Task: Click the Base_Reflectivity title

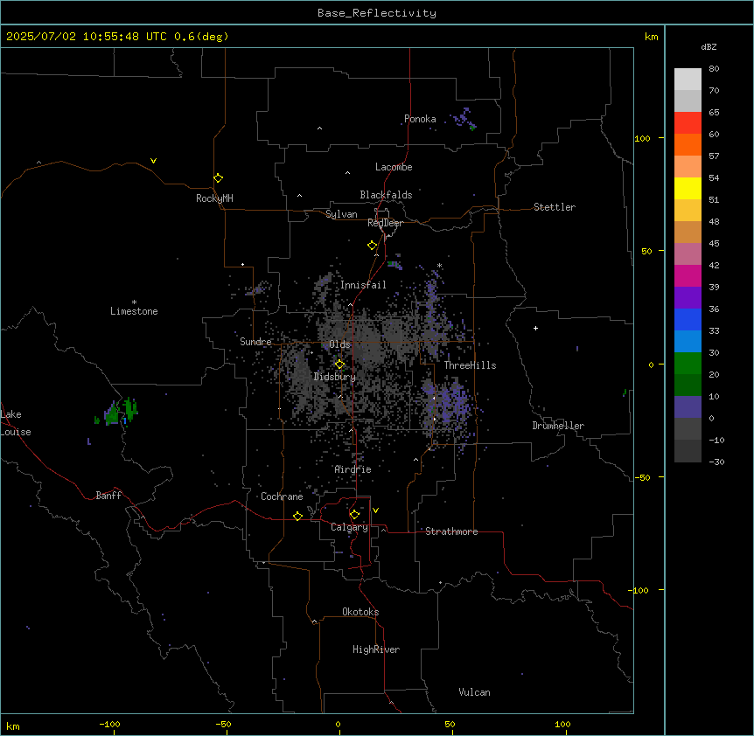Action: pos(377,13)
